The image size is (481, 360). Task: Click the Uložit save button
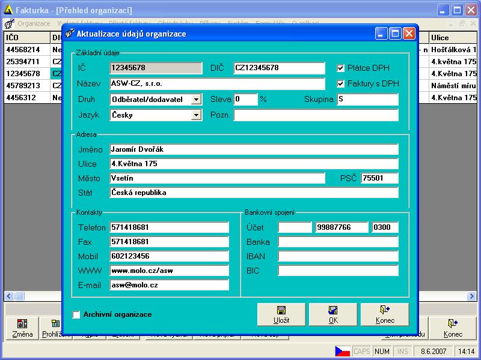[x=281, y=314]
